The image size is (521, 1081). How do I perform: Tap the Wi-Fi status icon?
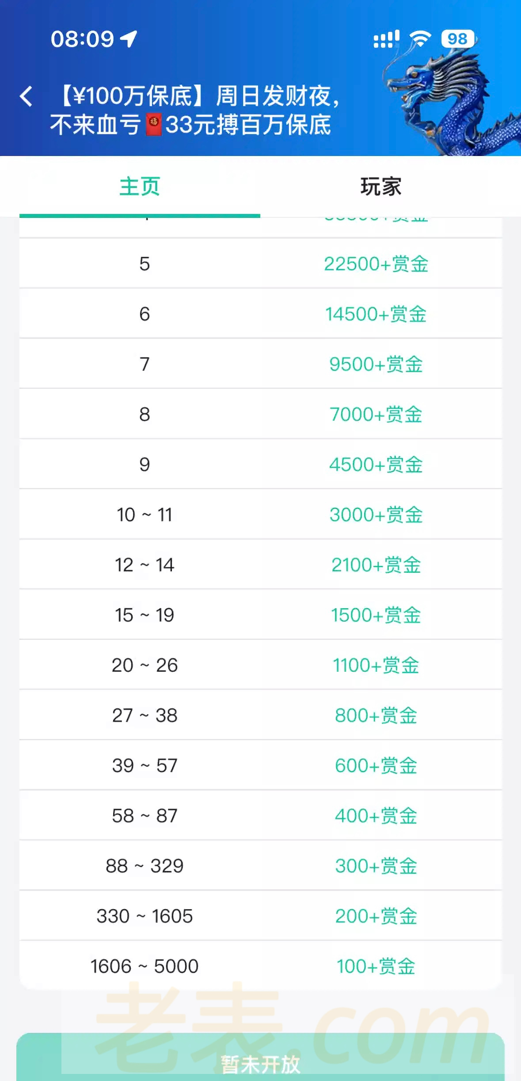420,39
